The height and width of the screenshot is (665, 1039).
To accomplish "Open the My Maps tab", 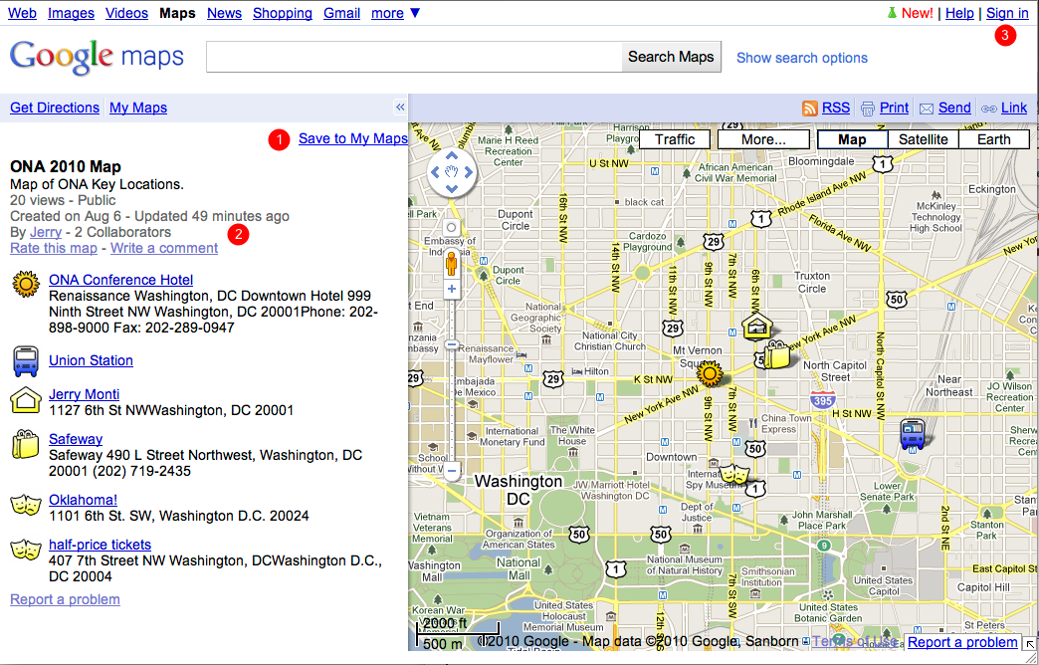I will pos(138,108).
